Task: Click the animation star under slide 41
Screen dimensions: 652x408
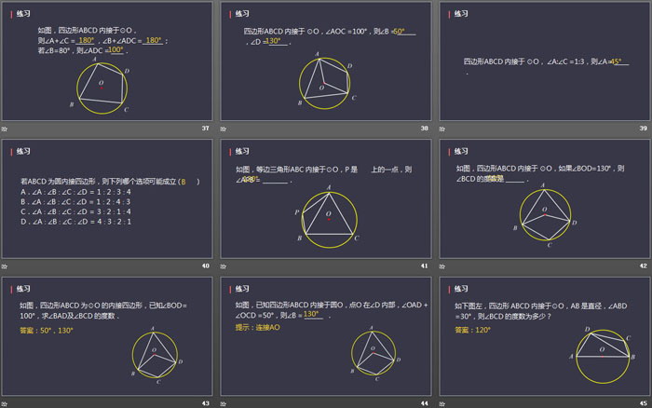Action: click(224, 266)
